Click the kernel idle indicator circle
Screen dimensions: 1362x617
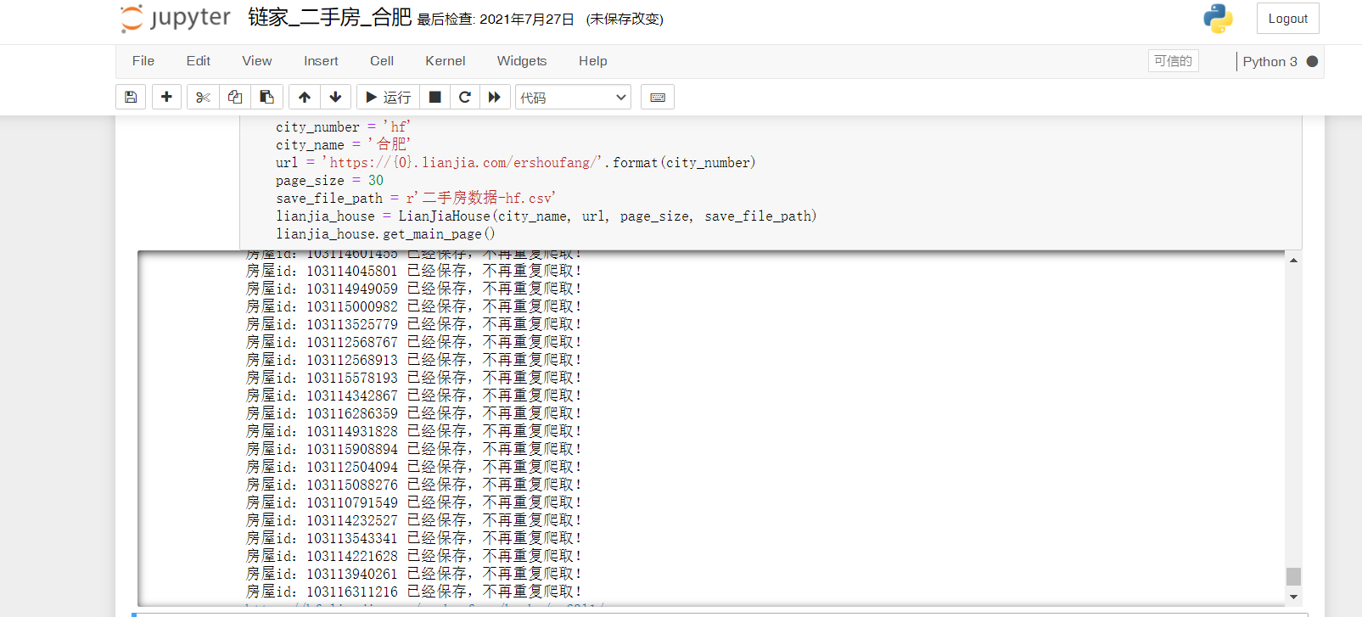click(x=1312, y=61)
